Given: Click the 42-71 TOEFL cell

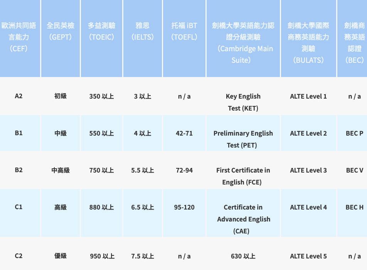Looking at the screenshot, I should 184,133.
